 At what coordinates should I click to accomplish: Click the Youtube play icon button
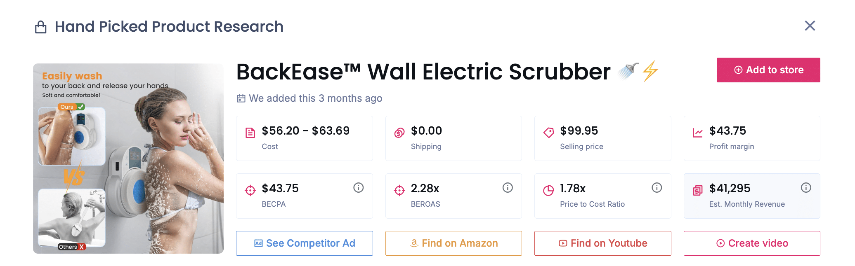(563, 243)
